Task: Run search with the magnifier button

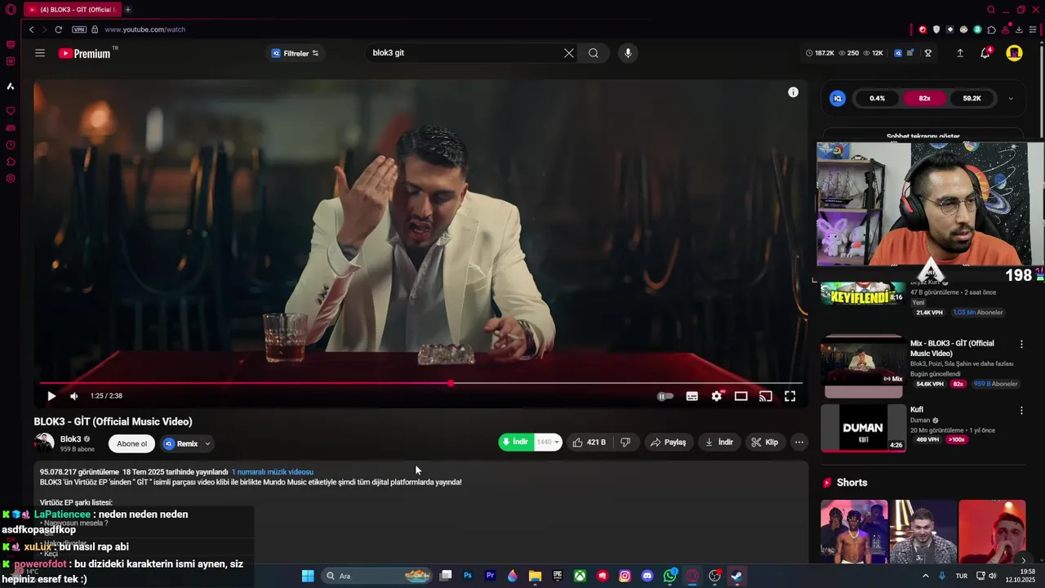Action: pyautogui.click(x=594, y=53)
